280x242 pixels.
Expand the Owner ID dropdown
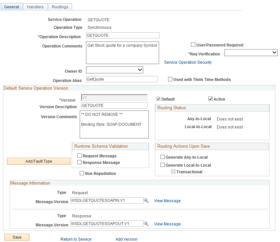(x=114, y=70)
